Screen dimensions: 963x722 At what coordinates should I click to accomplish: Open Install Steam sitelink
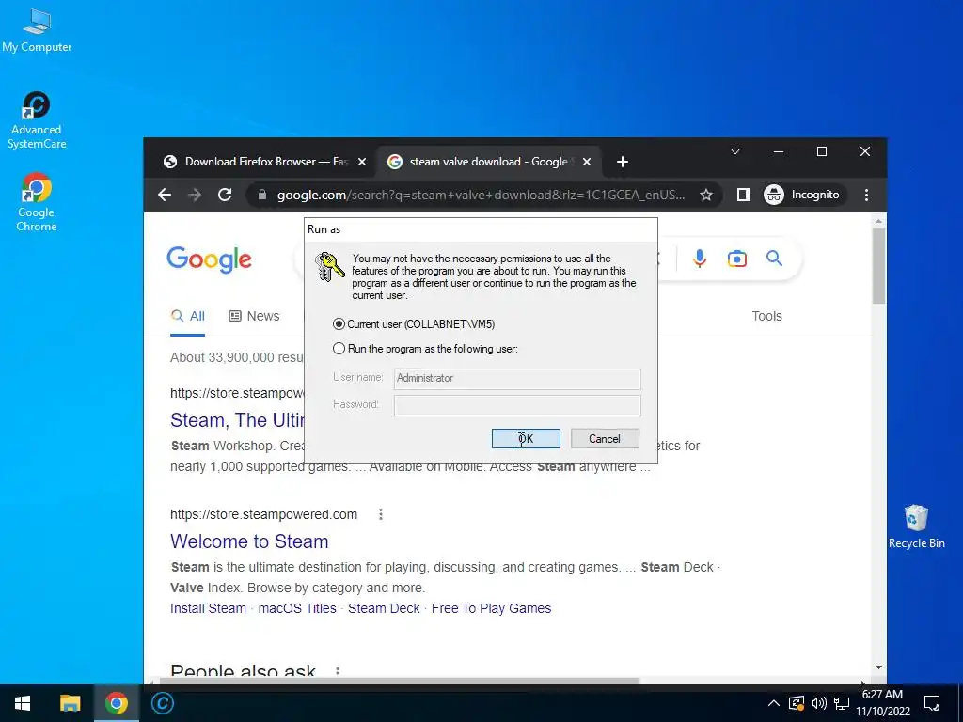pos(208,608)
